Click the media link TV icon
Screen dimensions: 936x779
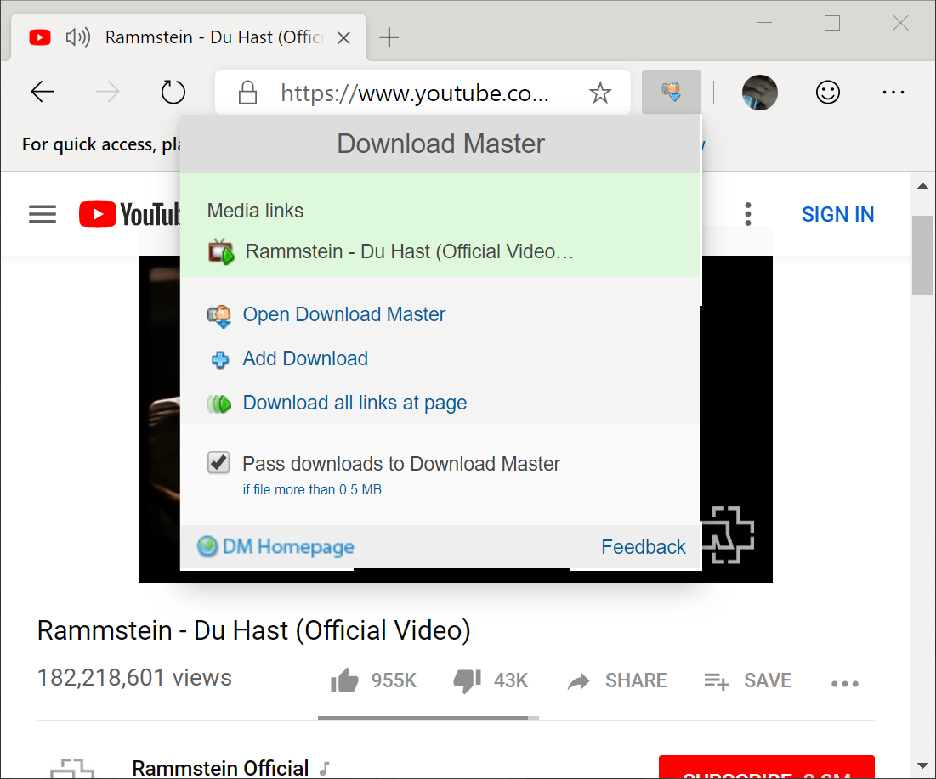click(221, 251)
